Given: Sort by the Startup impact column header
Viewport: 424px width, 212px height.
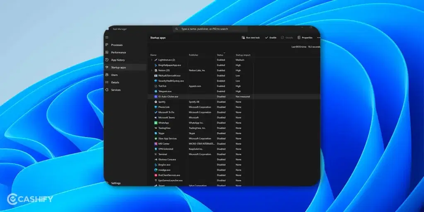Looking at the screenshot, I should coord(243,55).
